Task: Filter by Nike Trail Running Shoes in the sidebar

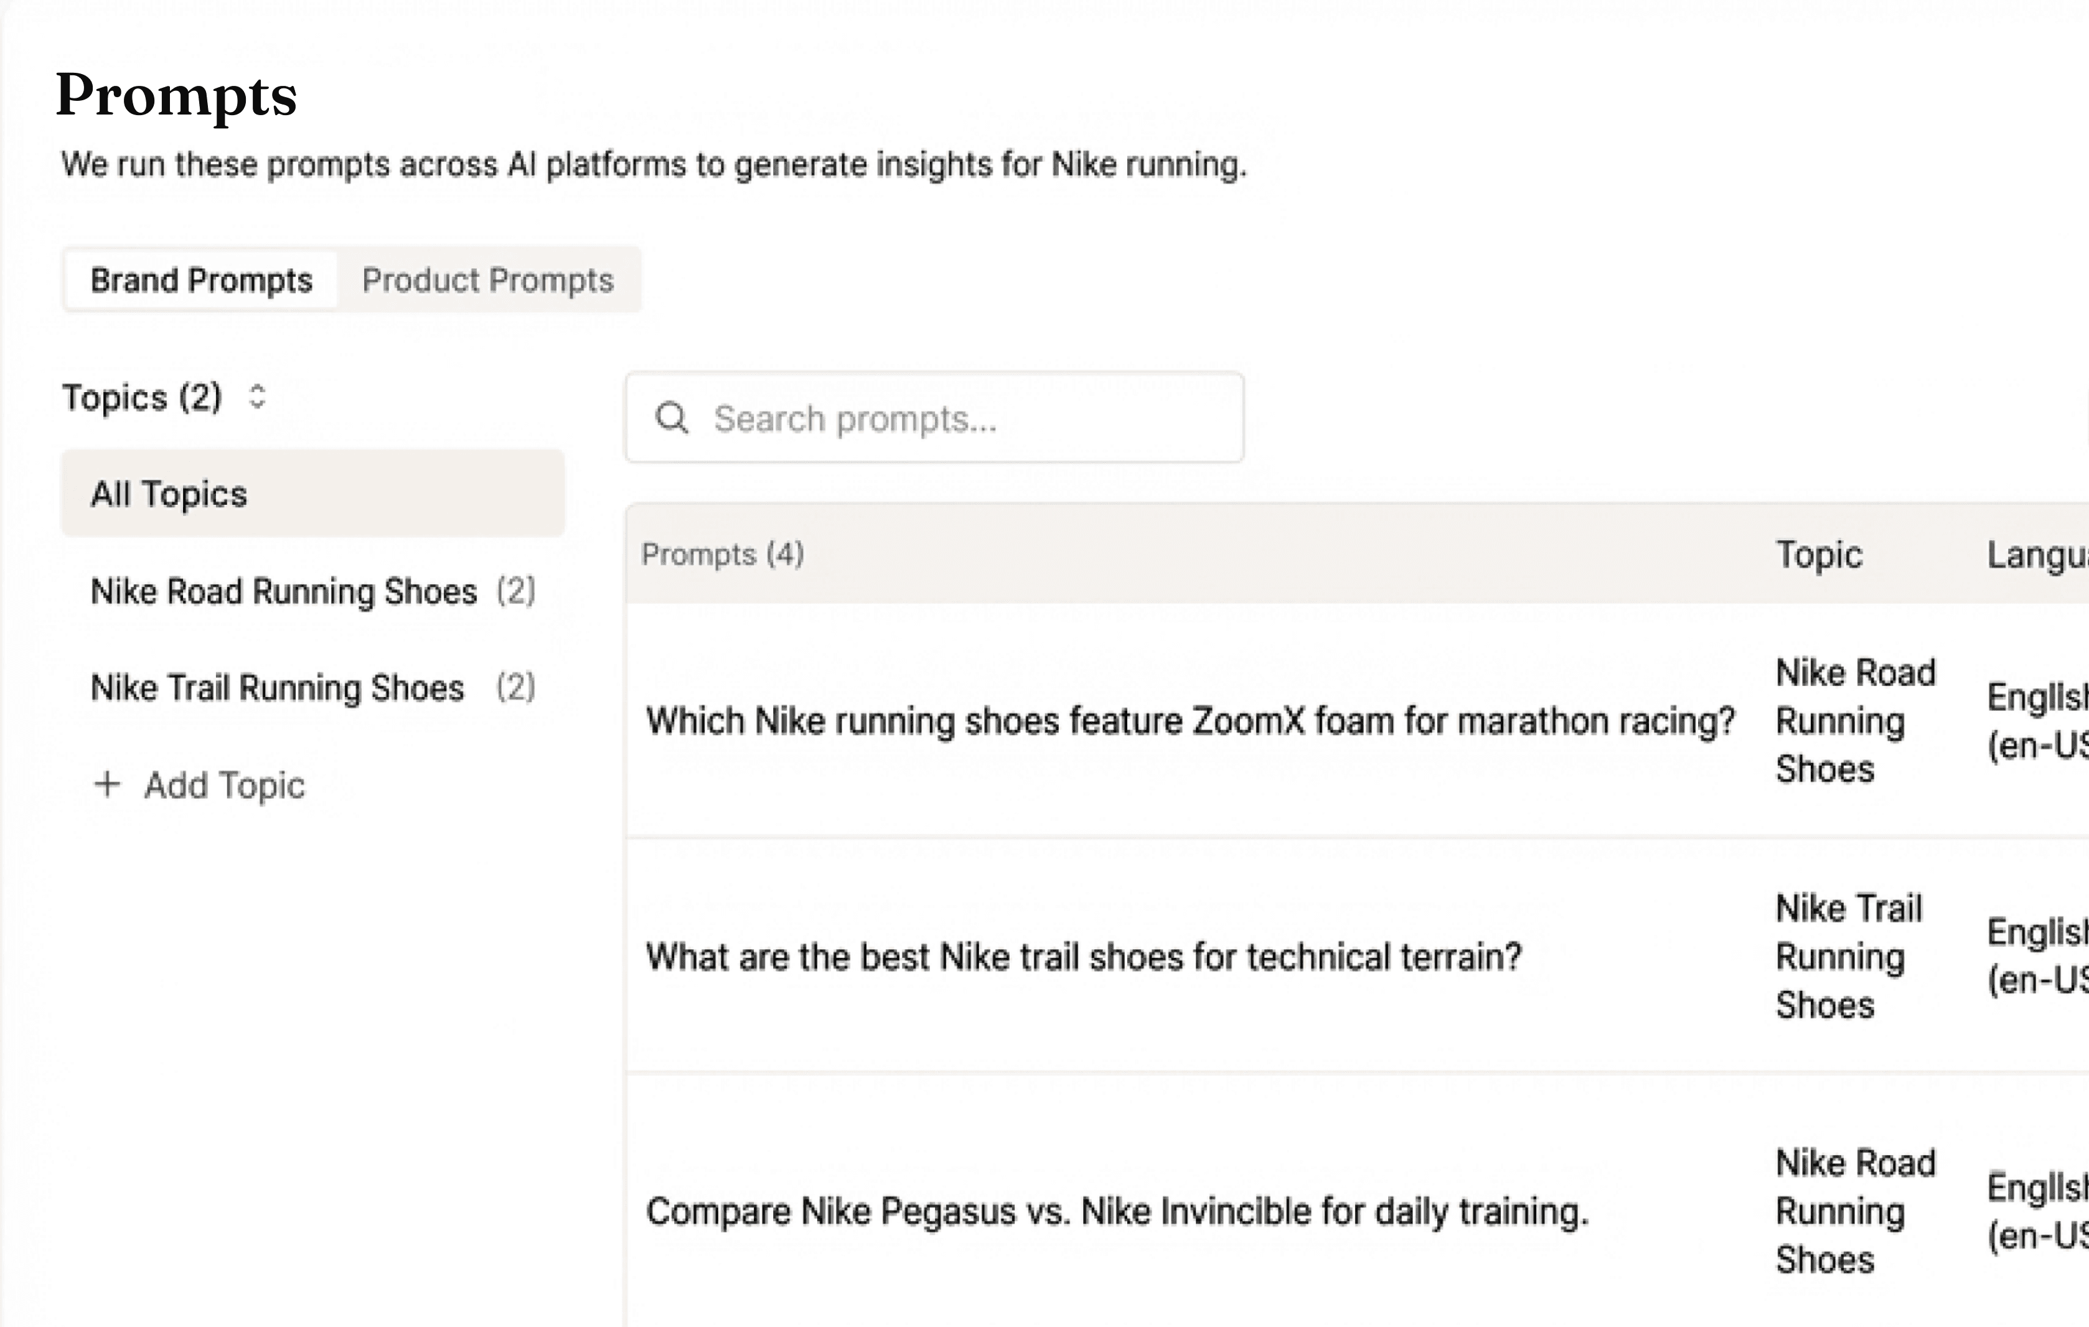Action: tap(278, 688)
